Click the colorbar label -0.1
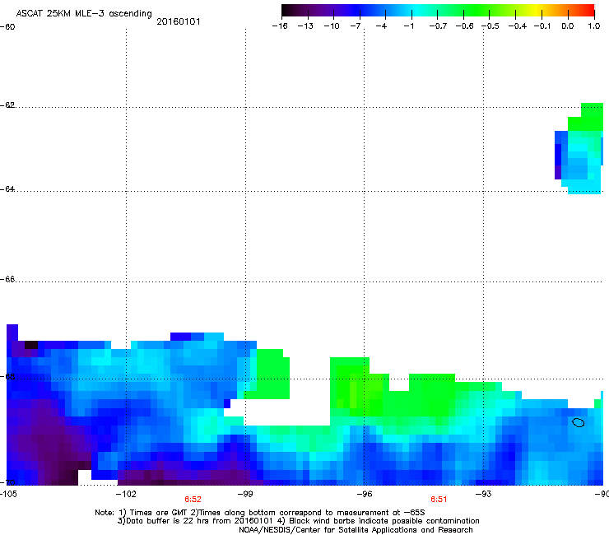 point(542,26)
